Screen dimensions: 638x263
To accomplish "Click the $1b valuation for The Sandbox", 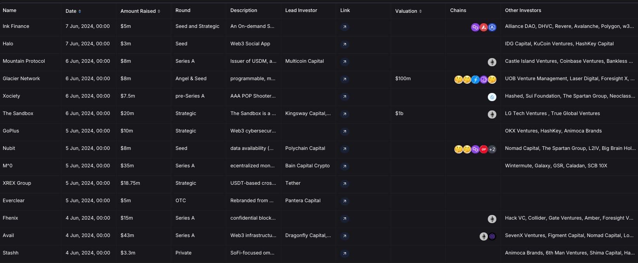I will [399, 113].
